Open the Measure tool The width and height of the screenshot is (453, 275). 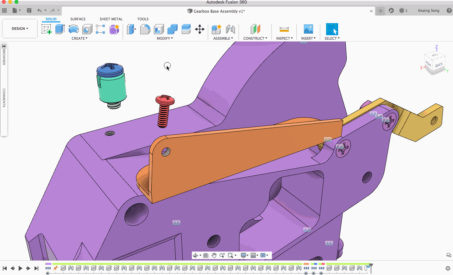click(284, 29)
